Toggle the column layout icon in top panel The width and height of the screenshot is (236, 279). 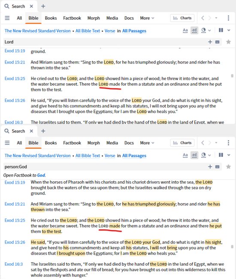pyautogui.click(x=221, y=30)
